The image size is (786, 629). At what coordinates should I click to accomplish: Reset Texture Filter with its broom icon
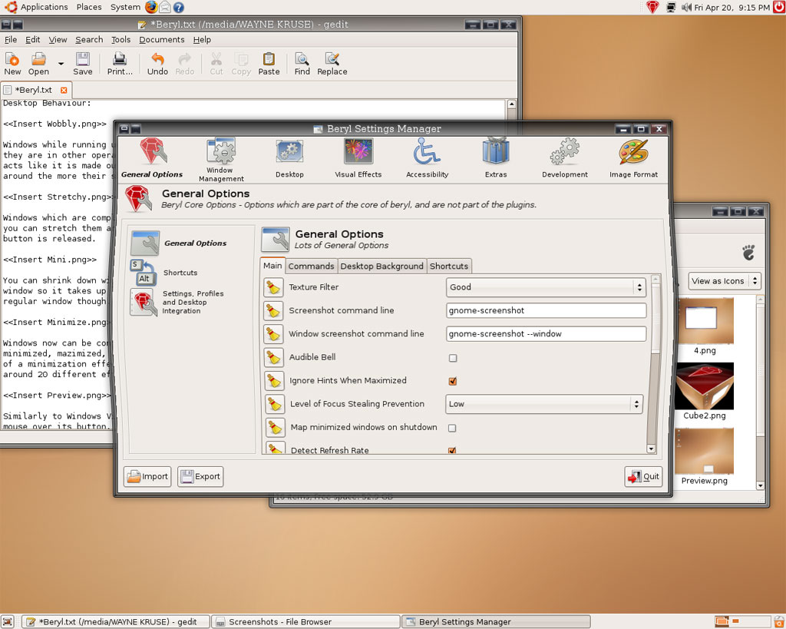tap(273, 287)
